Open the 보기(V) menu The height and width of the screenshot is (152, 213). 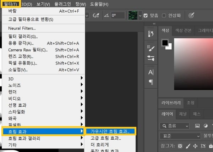tap(43, 4)
